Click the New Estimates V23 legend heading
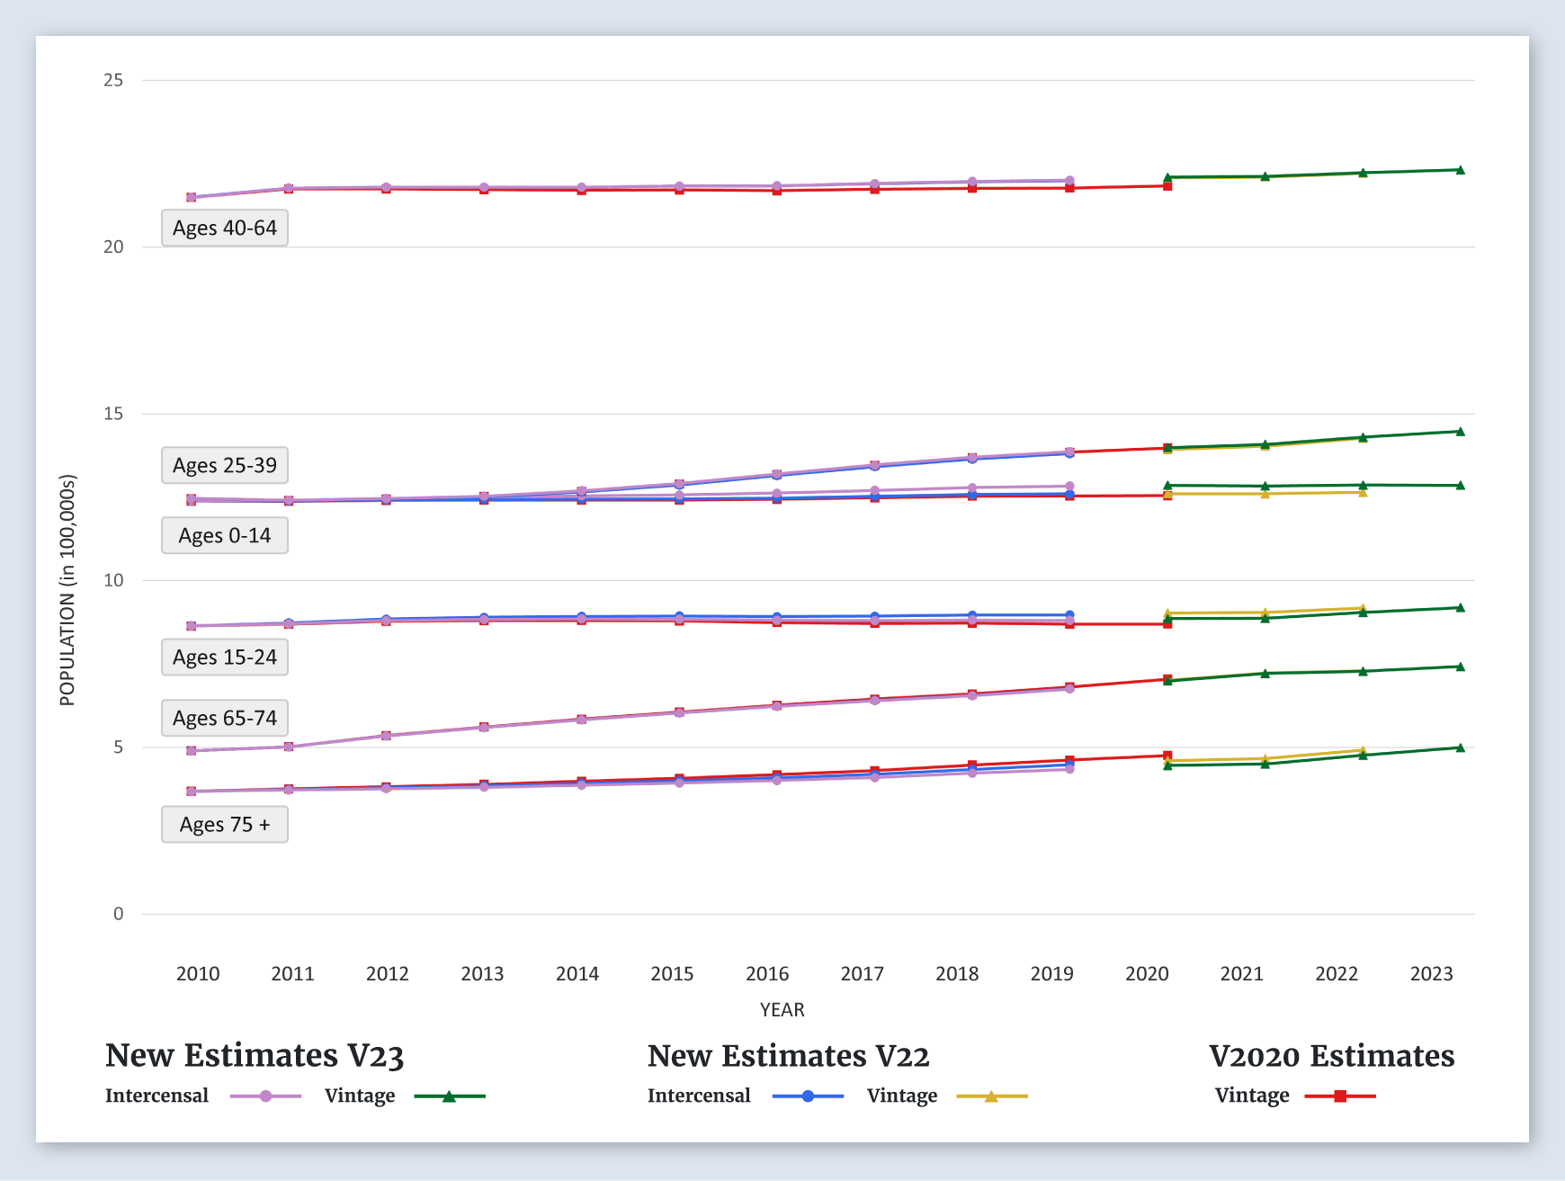Screen dimensions: 1565x1181 pyautogui.click(x=255, y=1056)
